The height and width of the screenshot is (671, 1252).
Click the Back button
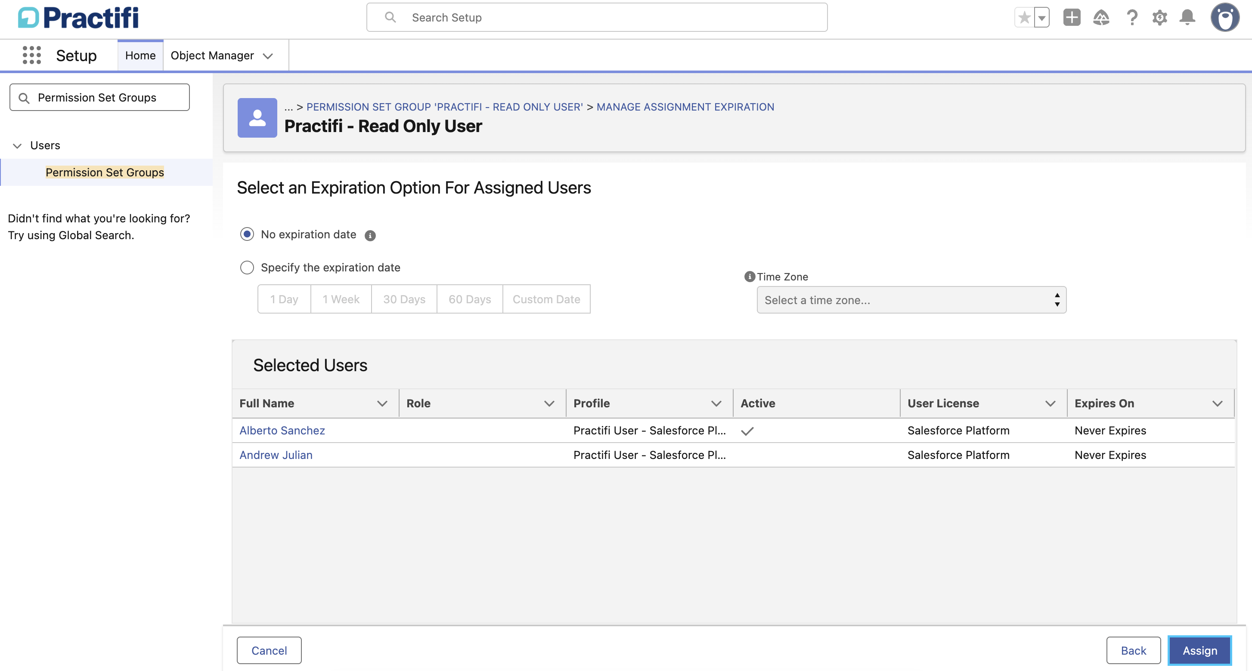[1134, 651]
